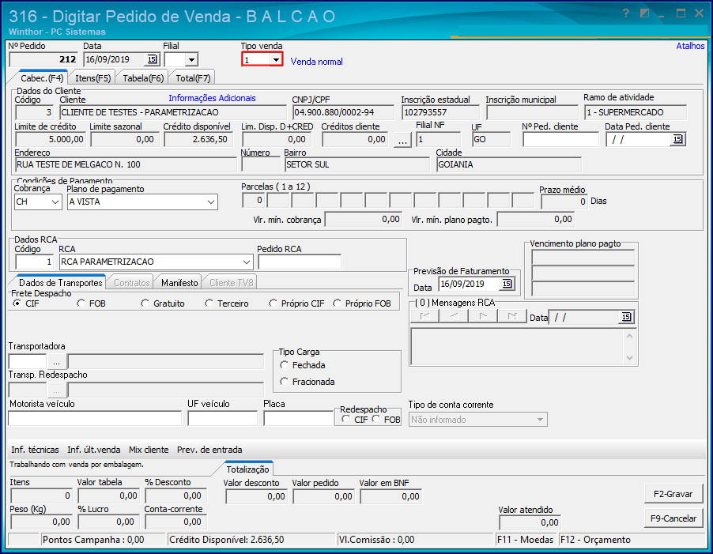Switch to Itens(F5) tab

(x=93, y=78)
